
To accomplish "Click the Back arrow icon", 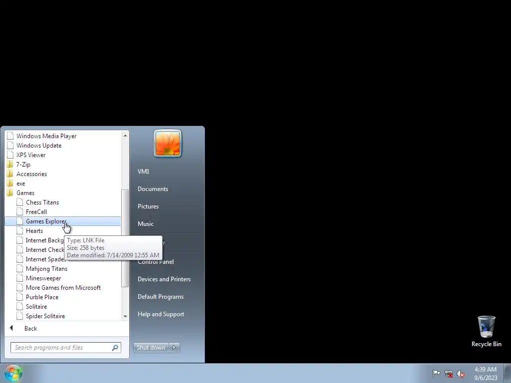I will click(x=11, y=328).
